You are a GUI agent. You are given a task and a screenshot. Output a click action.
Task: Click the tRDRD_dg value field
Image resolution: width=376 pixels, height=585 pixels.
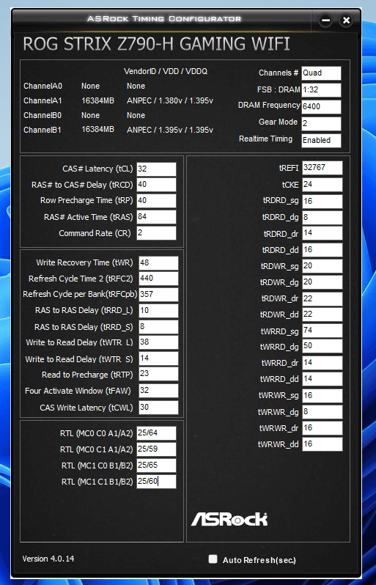(322, 217)
